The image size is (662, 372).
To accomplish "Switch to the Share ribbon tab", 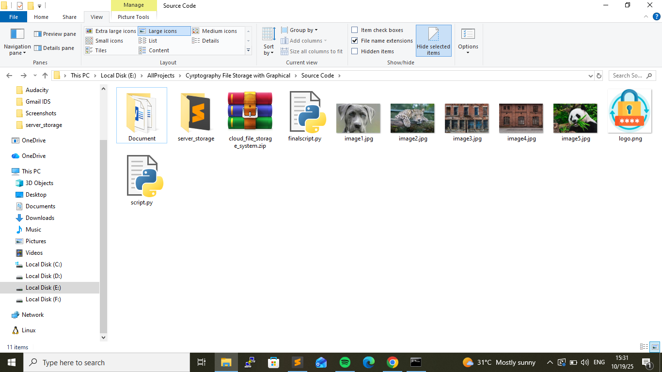I will (69, 17).
